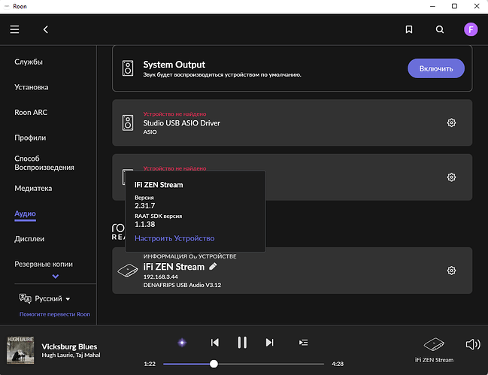This screenshot has height=375, width=488.
Task: Open the Профили settings tab
Action: 30,138
